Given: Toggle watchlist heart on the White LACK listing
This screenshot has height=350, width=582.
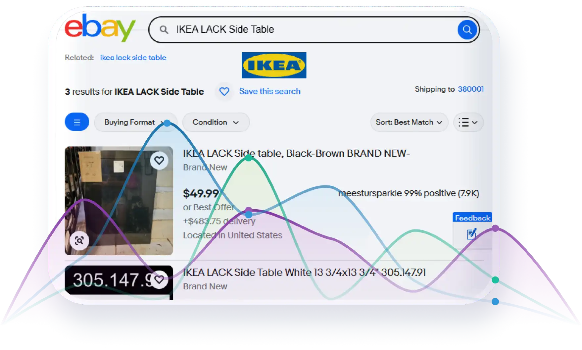Looking at the screenshot, I should click(x=160, y=280).
